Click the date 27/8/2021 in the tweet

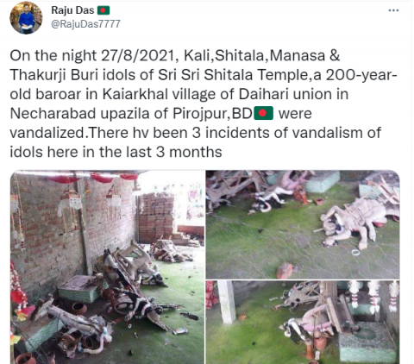138,56
